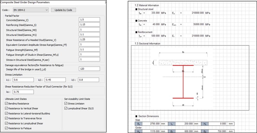Toggle Resistance to Fatigue checkbox

click(x=6, y=128)
